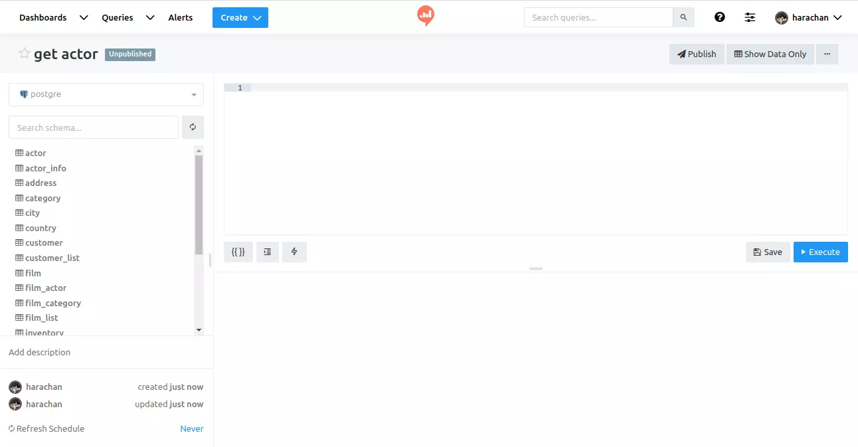Open the Dashboards menu
Image resolution: width=858 pixels, height=447 pixels.
(43, 17)
